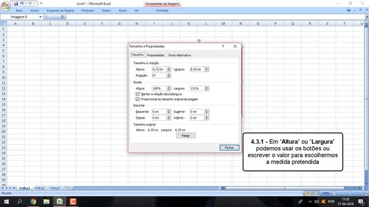Switch to Page Break Preview in status bar
Image resolution: width=369 pixels, height=207 pixels.
pyautogui.click(x=317, y=193)
